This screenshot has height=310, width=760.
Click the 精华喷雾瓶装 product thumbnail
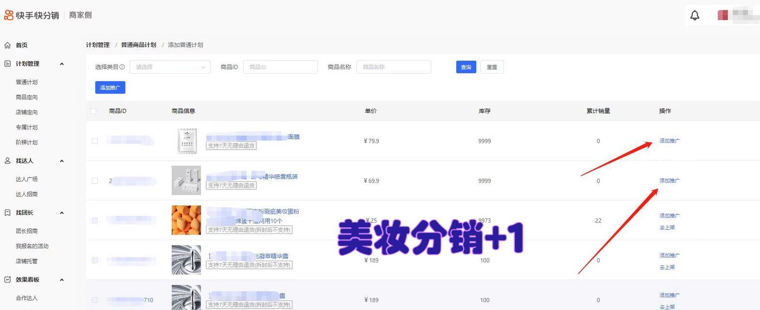[x=186, y=181]
